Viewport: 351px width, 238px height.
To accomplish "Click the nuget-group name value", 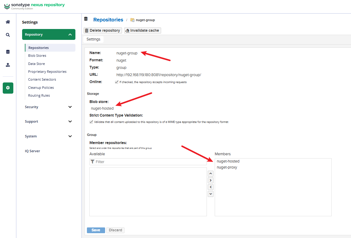I will point(127,53).
